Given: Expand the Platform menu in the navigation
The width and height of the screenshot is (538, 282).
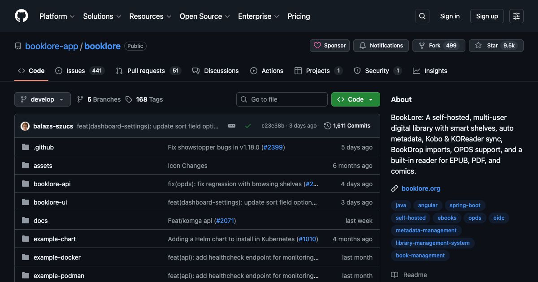Looking at the screenshot, I should [x=56, y=16].
